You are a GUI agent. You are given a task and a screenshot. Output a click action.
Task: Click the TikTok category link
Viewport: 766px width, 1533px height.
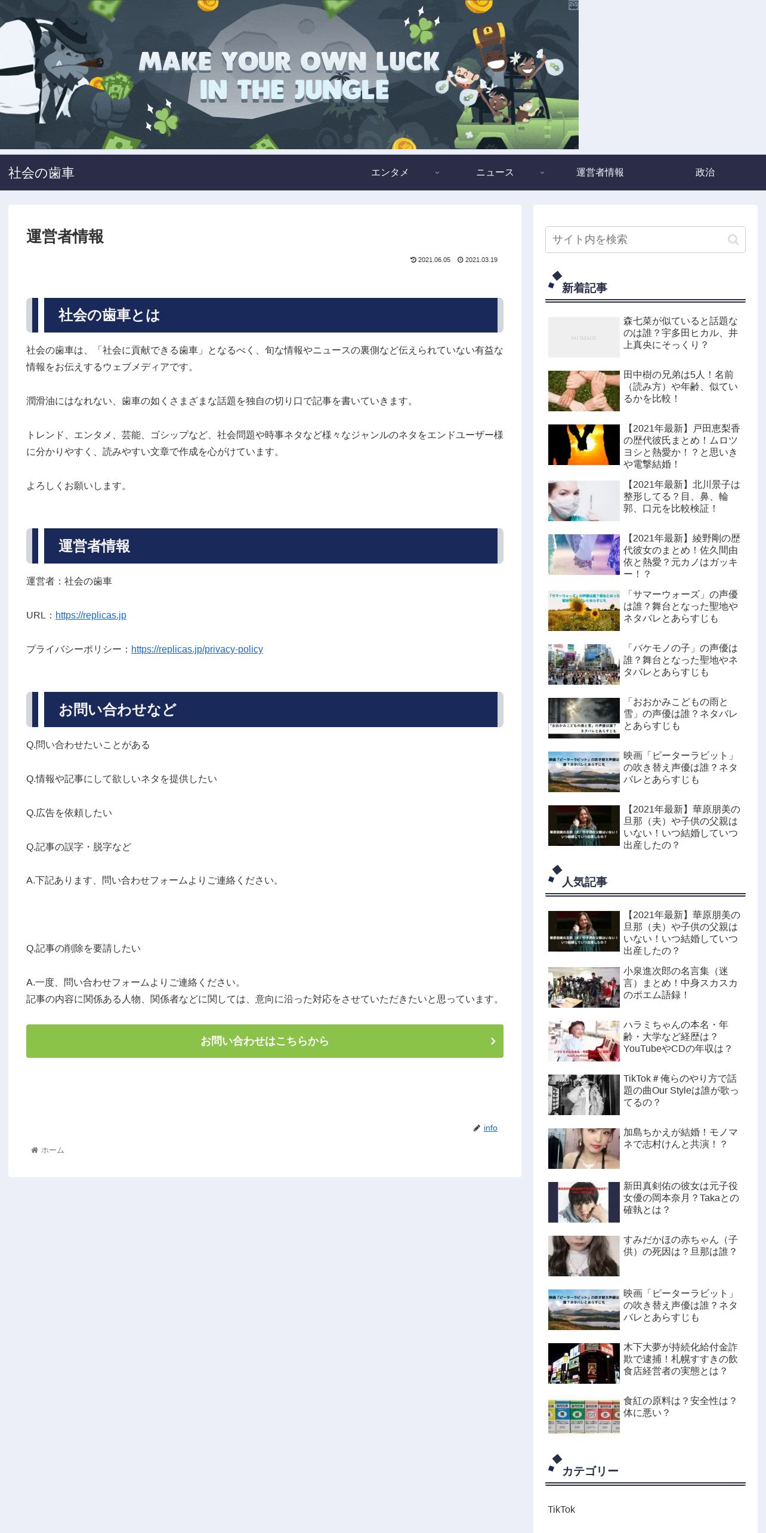pos(561,1509)
